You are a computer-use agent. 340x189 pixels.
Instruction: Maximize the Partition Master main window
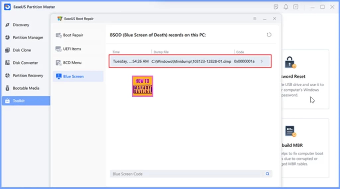pyautogui.click(x=322, y=7)
